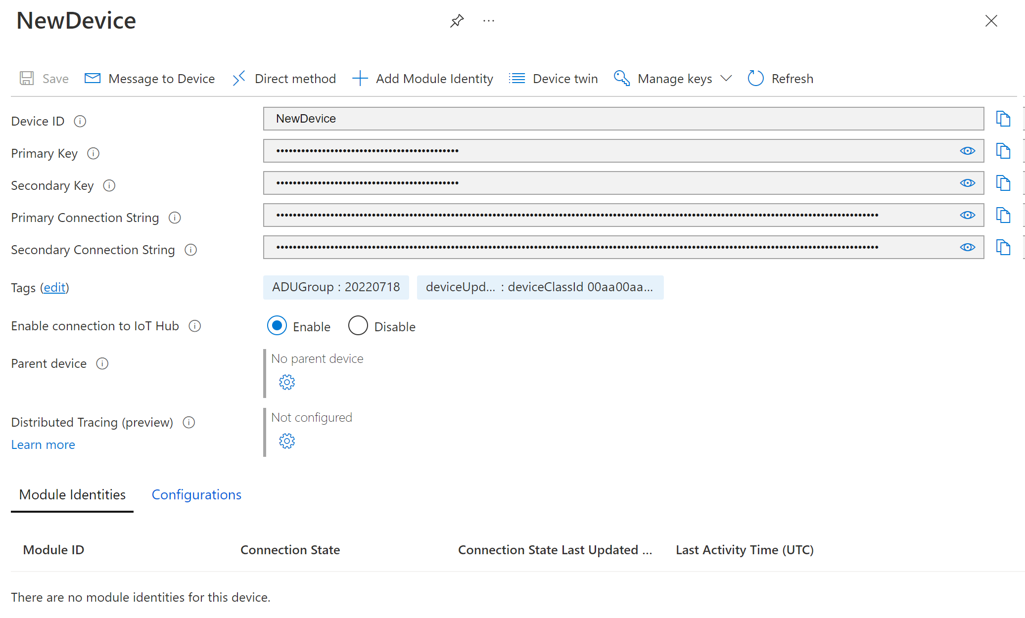Show the Primary Connection String

pos(967,215)
